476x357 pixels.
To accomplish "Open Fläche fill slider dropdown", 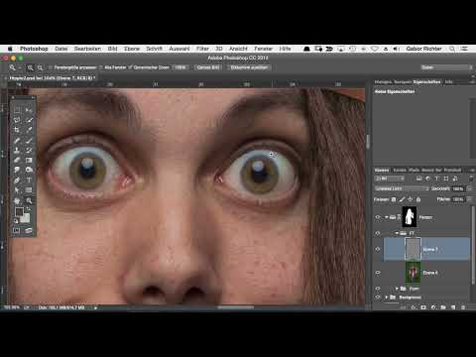I will tap(470, 199).
